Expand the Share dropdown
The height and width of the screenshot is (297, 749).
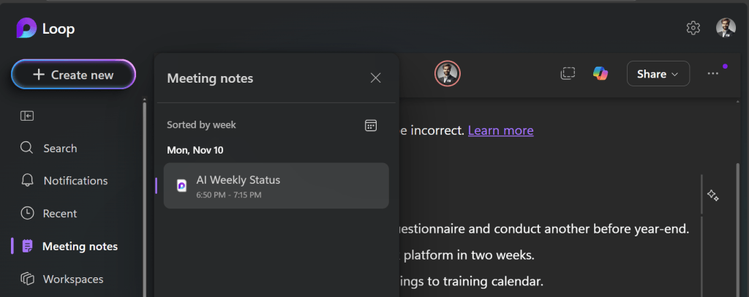pyautogui.click(x=658, y=74)
